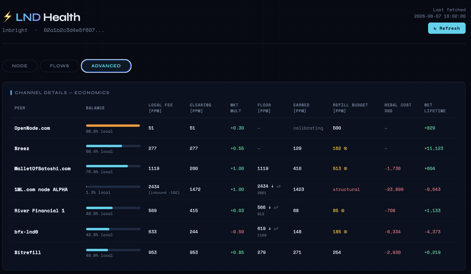The width and height of the screenshot is (471, 274).
Task: Click rebal cost value -6,334
Action: 393,232
